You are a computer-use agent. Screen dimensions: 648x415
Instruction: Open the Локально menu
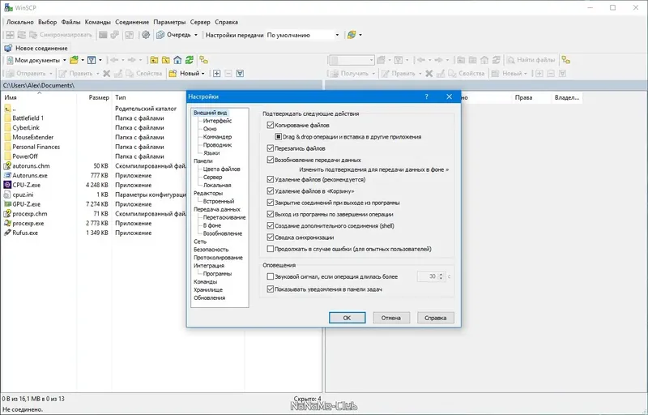coord(19,22)
